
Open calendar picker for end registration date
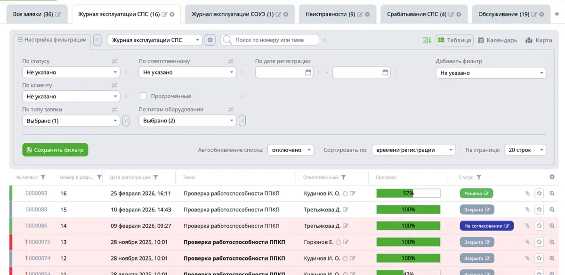coord(385,73)
